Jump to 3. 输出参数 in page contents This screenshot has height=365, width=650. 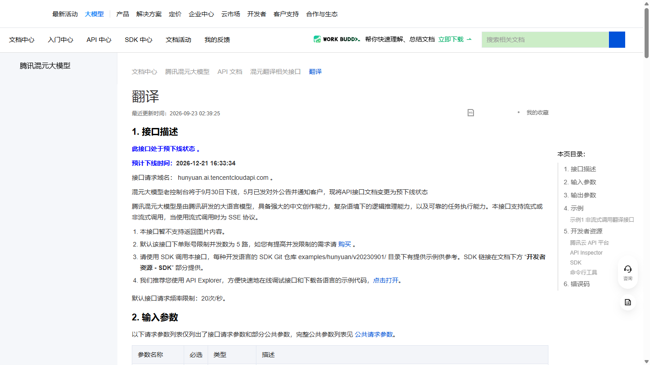pos(580,195)
